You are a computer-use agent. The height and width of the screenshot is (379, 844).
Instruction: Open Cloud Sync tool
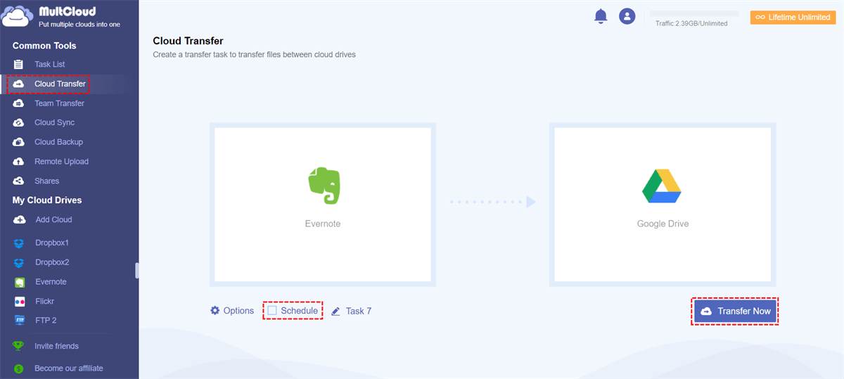(x=54, y=122)
